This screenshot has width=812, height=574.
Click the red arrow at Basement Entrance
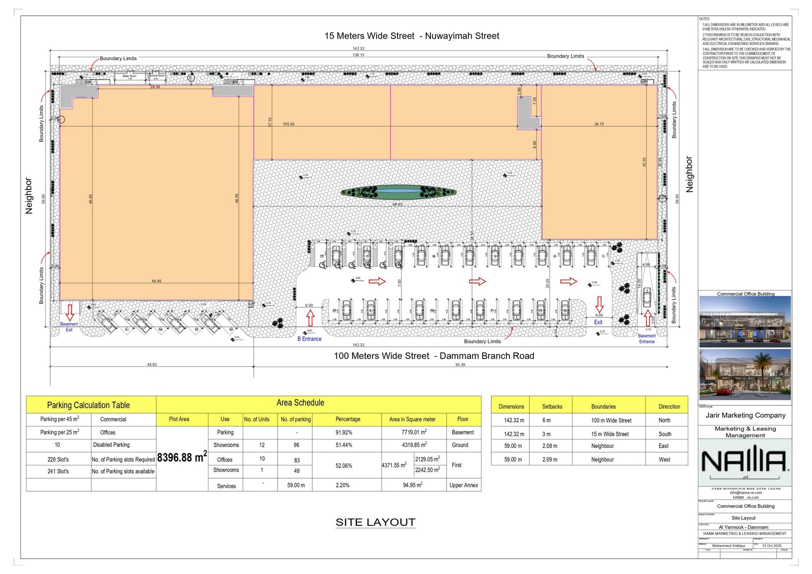point(648,318)
